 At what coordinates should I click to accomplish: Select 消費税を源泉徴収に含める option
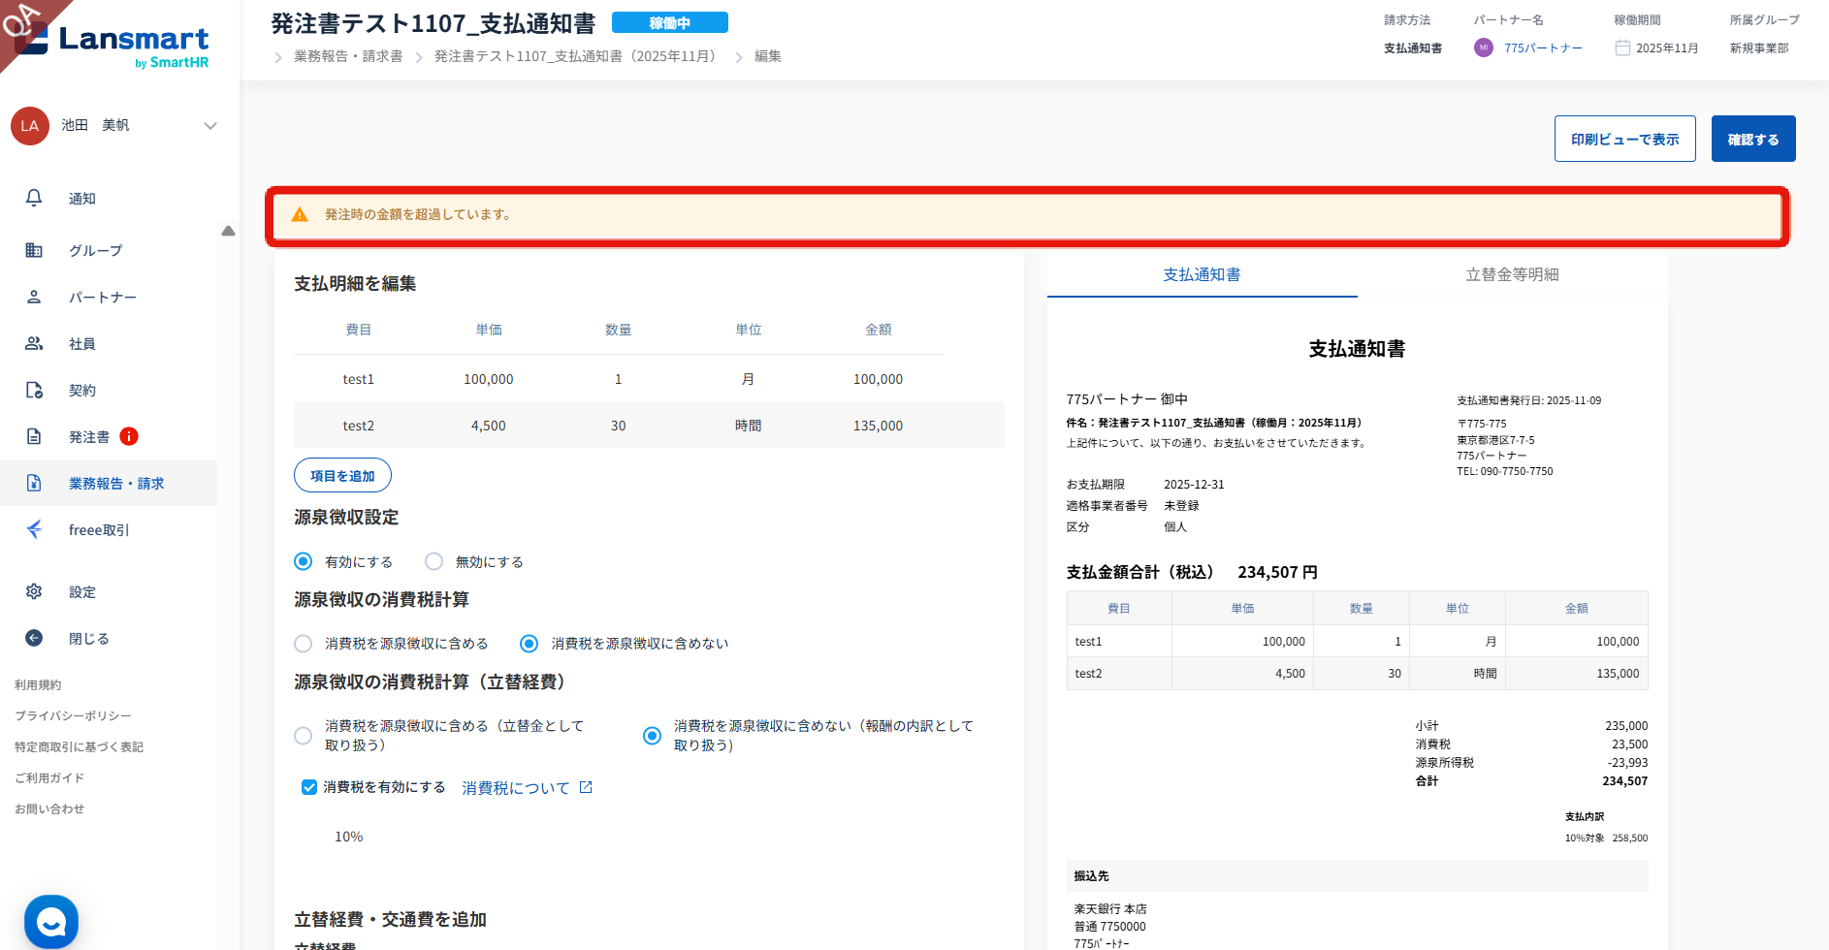point(304,644)
